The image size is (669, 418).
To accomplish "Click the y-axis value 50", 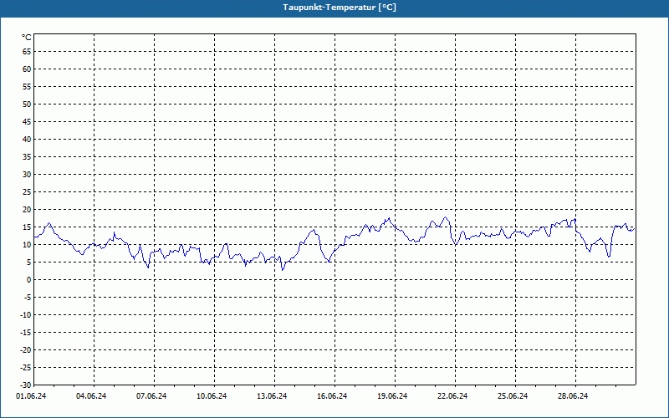I will (x=27, y=104).
